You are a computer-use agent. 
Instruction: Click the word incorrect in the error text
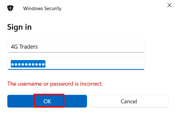(91, 84)
